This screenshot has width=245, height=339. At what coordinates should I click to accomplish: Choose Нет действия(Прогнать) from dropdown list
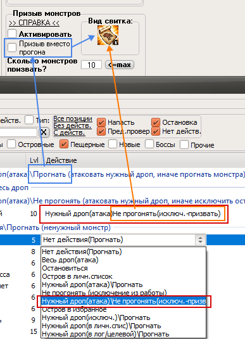pyautogui.click(x=123, y=252)
